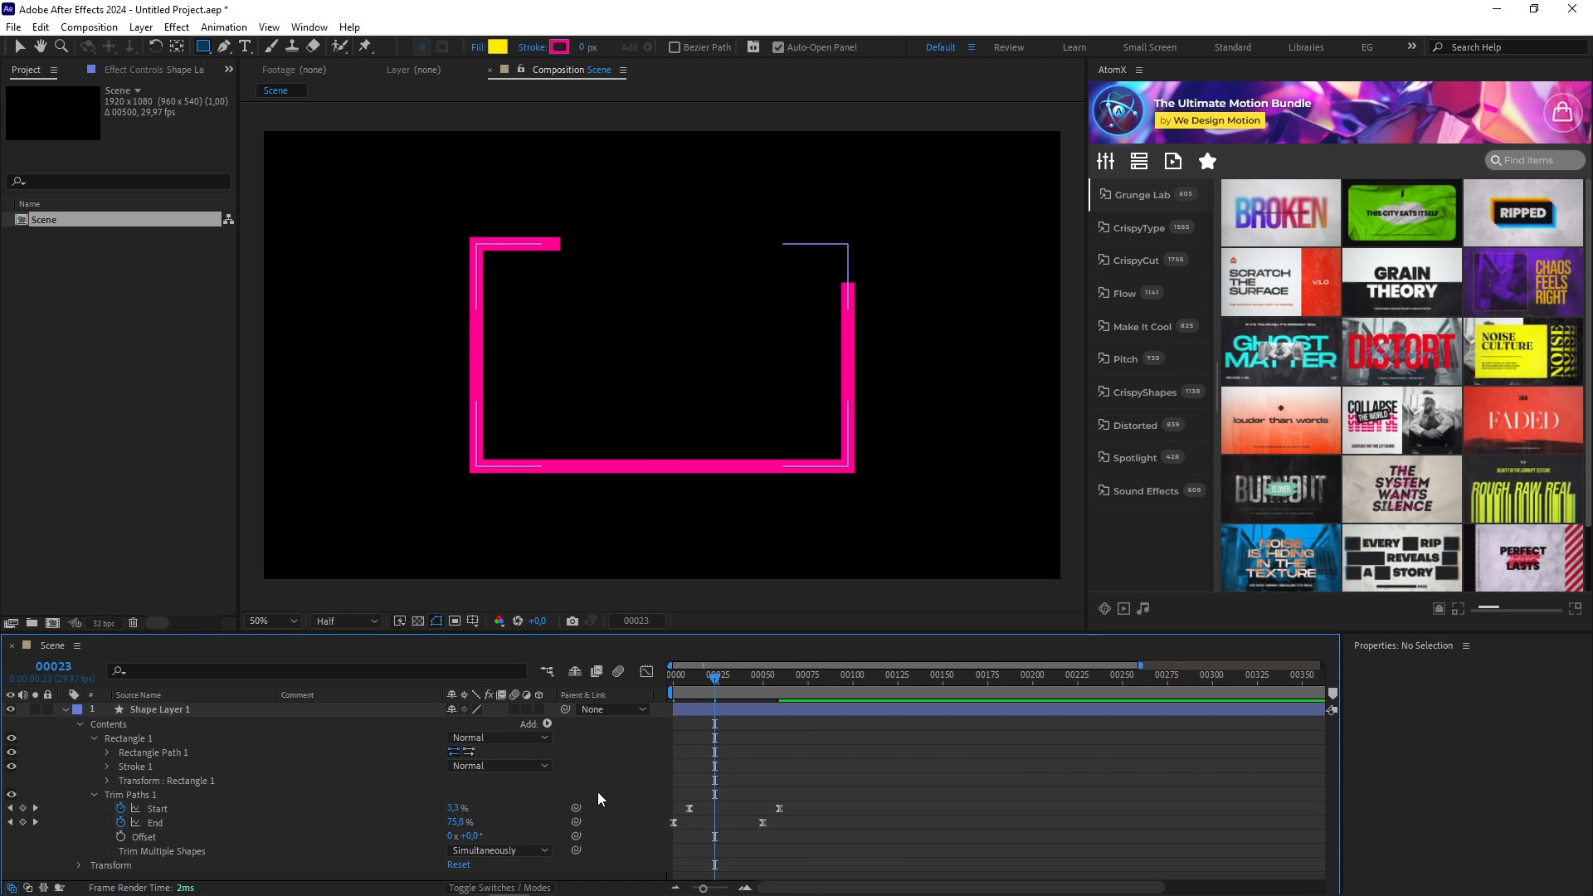Switch to the Review workspace tab
This screenshot has height=896, width=1593.
(x=1009, y=47)
